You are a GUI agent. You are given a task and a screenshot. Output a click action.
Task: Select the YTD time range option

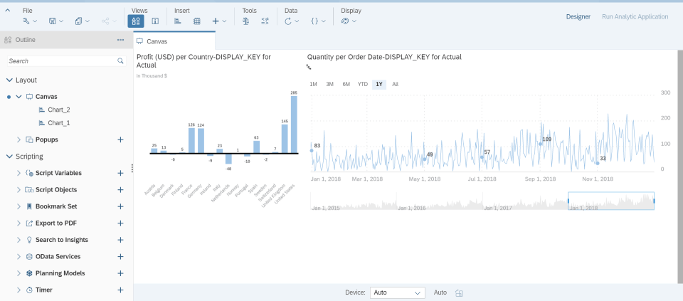(363, 84)
